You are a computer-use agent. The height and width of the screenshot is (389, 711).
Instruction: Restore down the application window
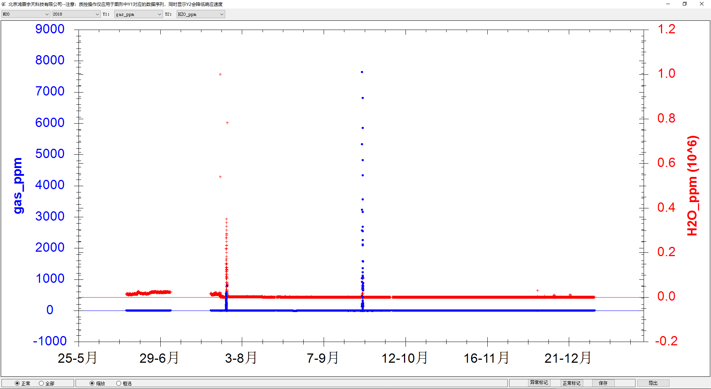coord(685,4)
